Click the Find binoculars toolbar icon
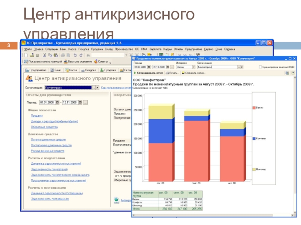The image size is (301, 225). tap(88, 55)
